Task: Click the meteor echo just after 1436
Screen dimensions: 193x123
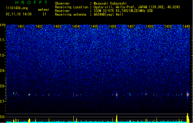Action: coord(117,95)
